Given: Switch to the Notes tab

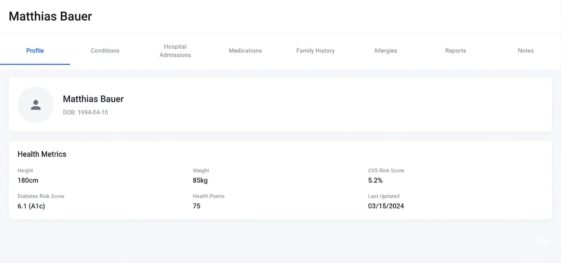Looking at the screenshot, I should (526, 51).
